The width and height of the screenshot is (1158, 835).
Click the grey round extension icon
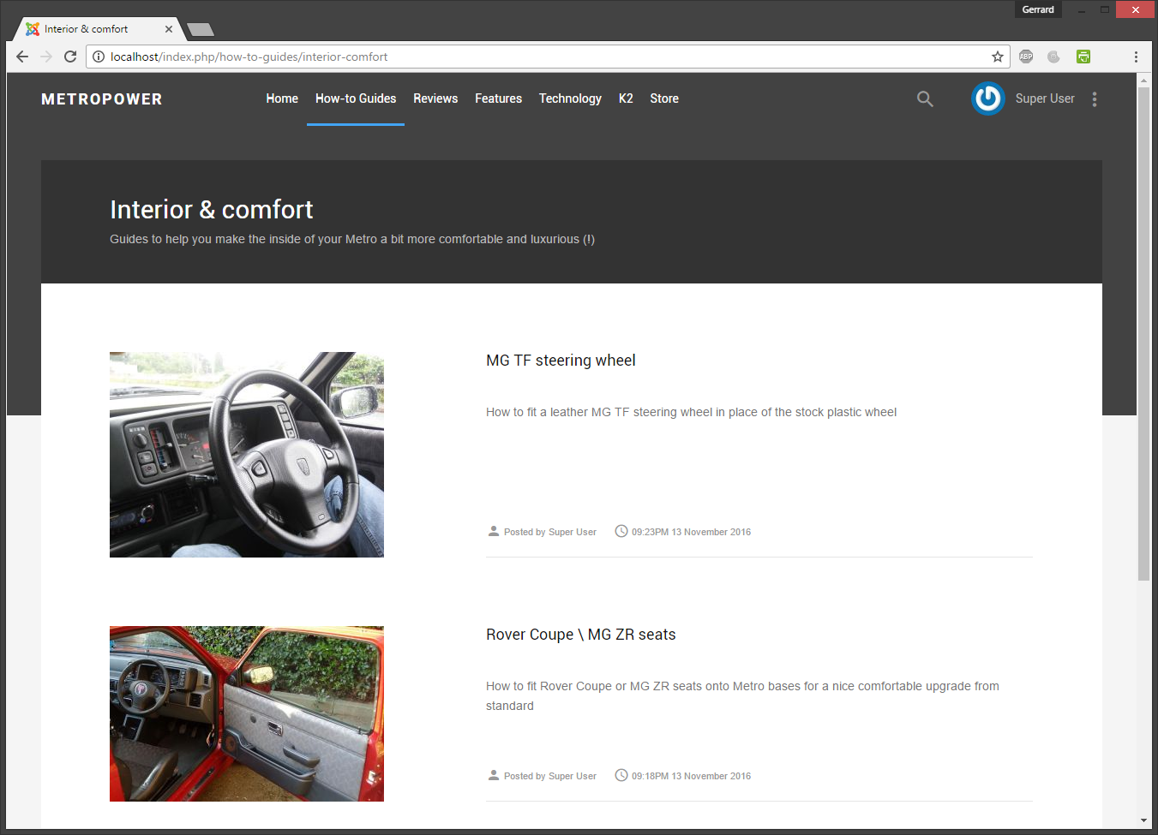[1053, 57]
